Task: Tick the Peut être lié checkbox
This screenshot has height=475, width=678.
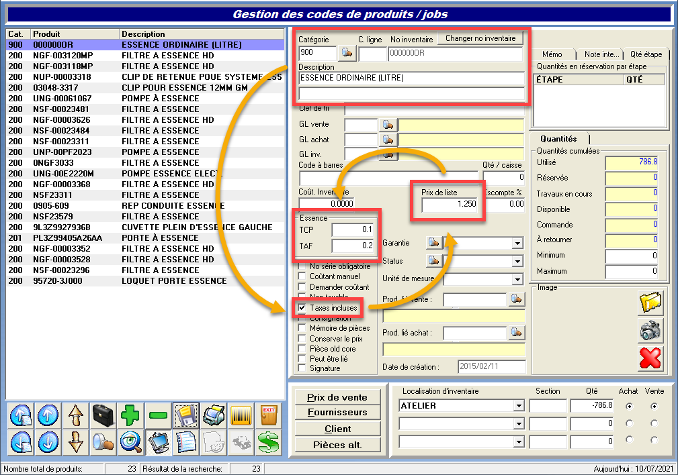Action: click(302, 359)
